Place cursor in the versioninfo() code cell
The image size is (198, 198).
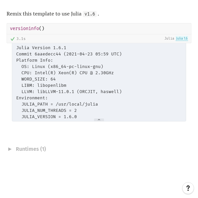99,28
